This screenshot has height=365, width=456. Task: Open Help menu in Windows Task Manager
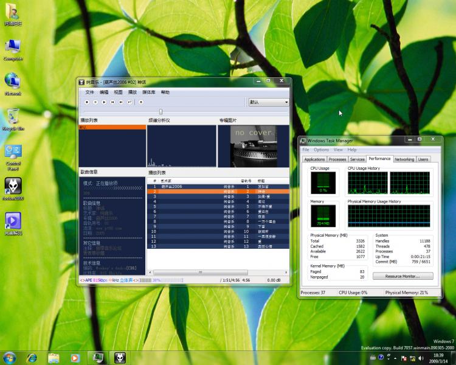[x=352, y=150]
